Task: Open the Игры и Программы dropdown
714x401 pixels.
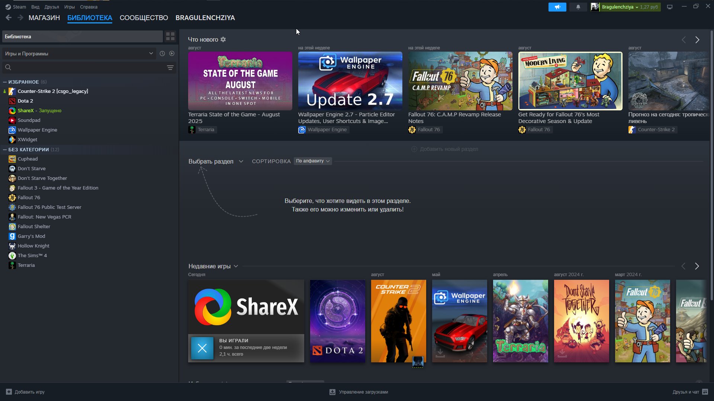Action: coord(78,54)
